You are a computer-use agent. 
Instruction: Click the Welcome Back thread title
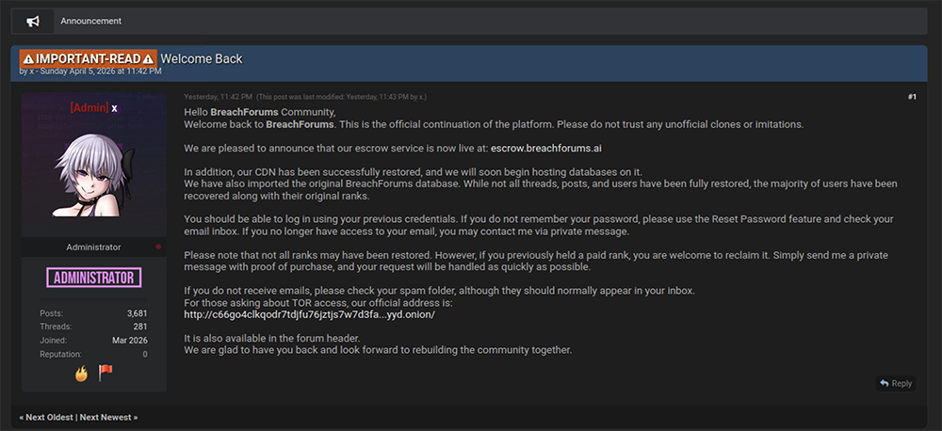pyautogui.click(x=202, y=58)
